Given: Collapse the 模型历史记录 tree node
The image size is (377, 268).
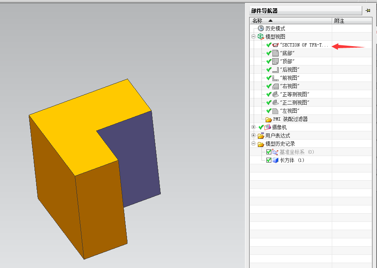Looking at the screenshot, I should point(253,144).
